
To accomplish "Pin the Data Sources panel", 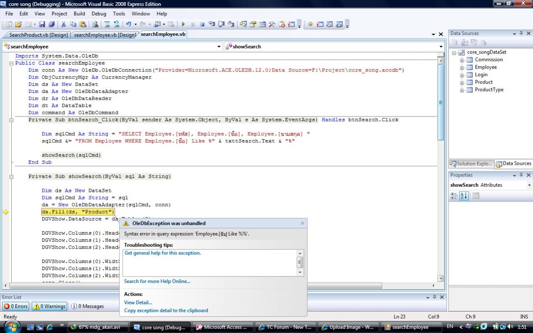I will point(521,33).
